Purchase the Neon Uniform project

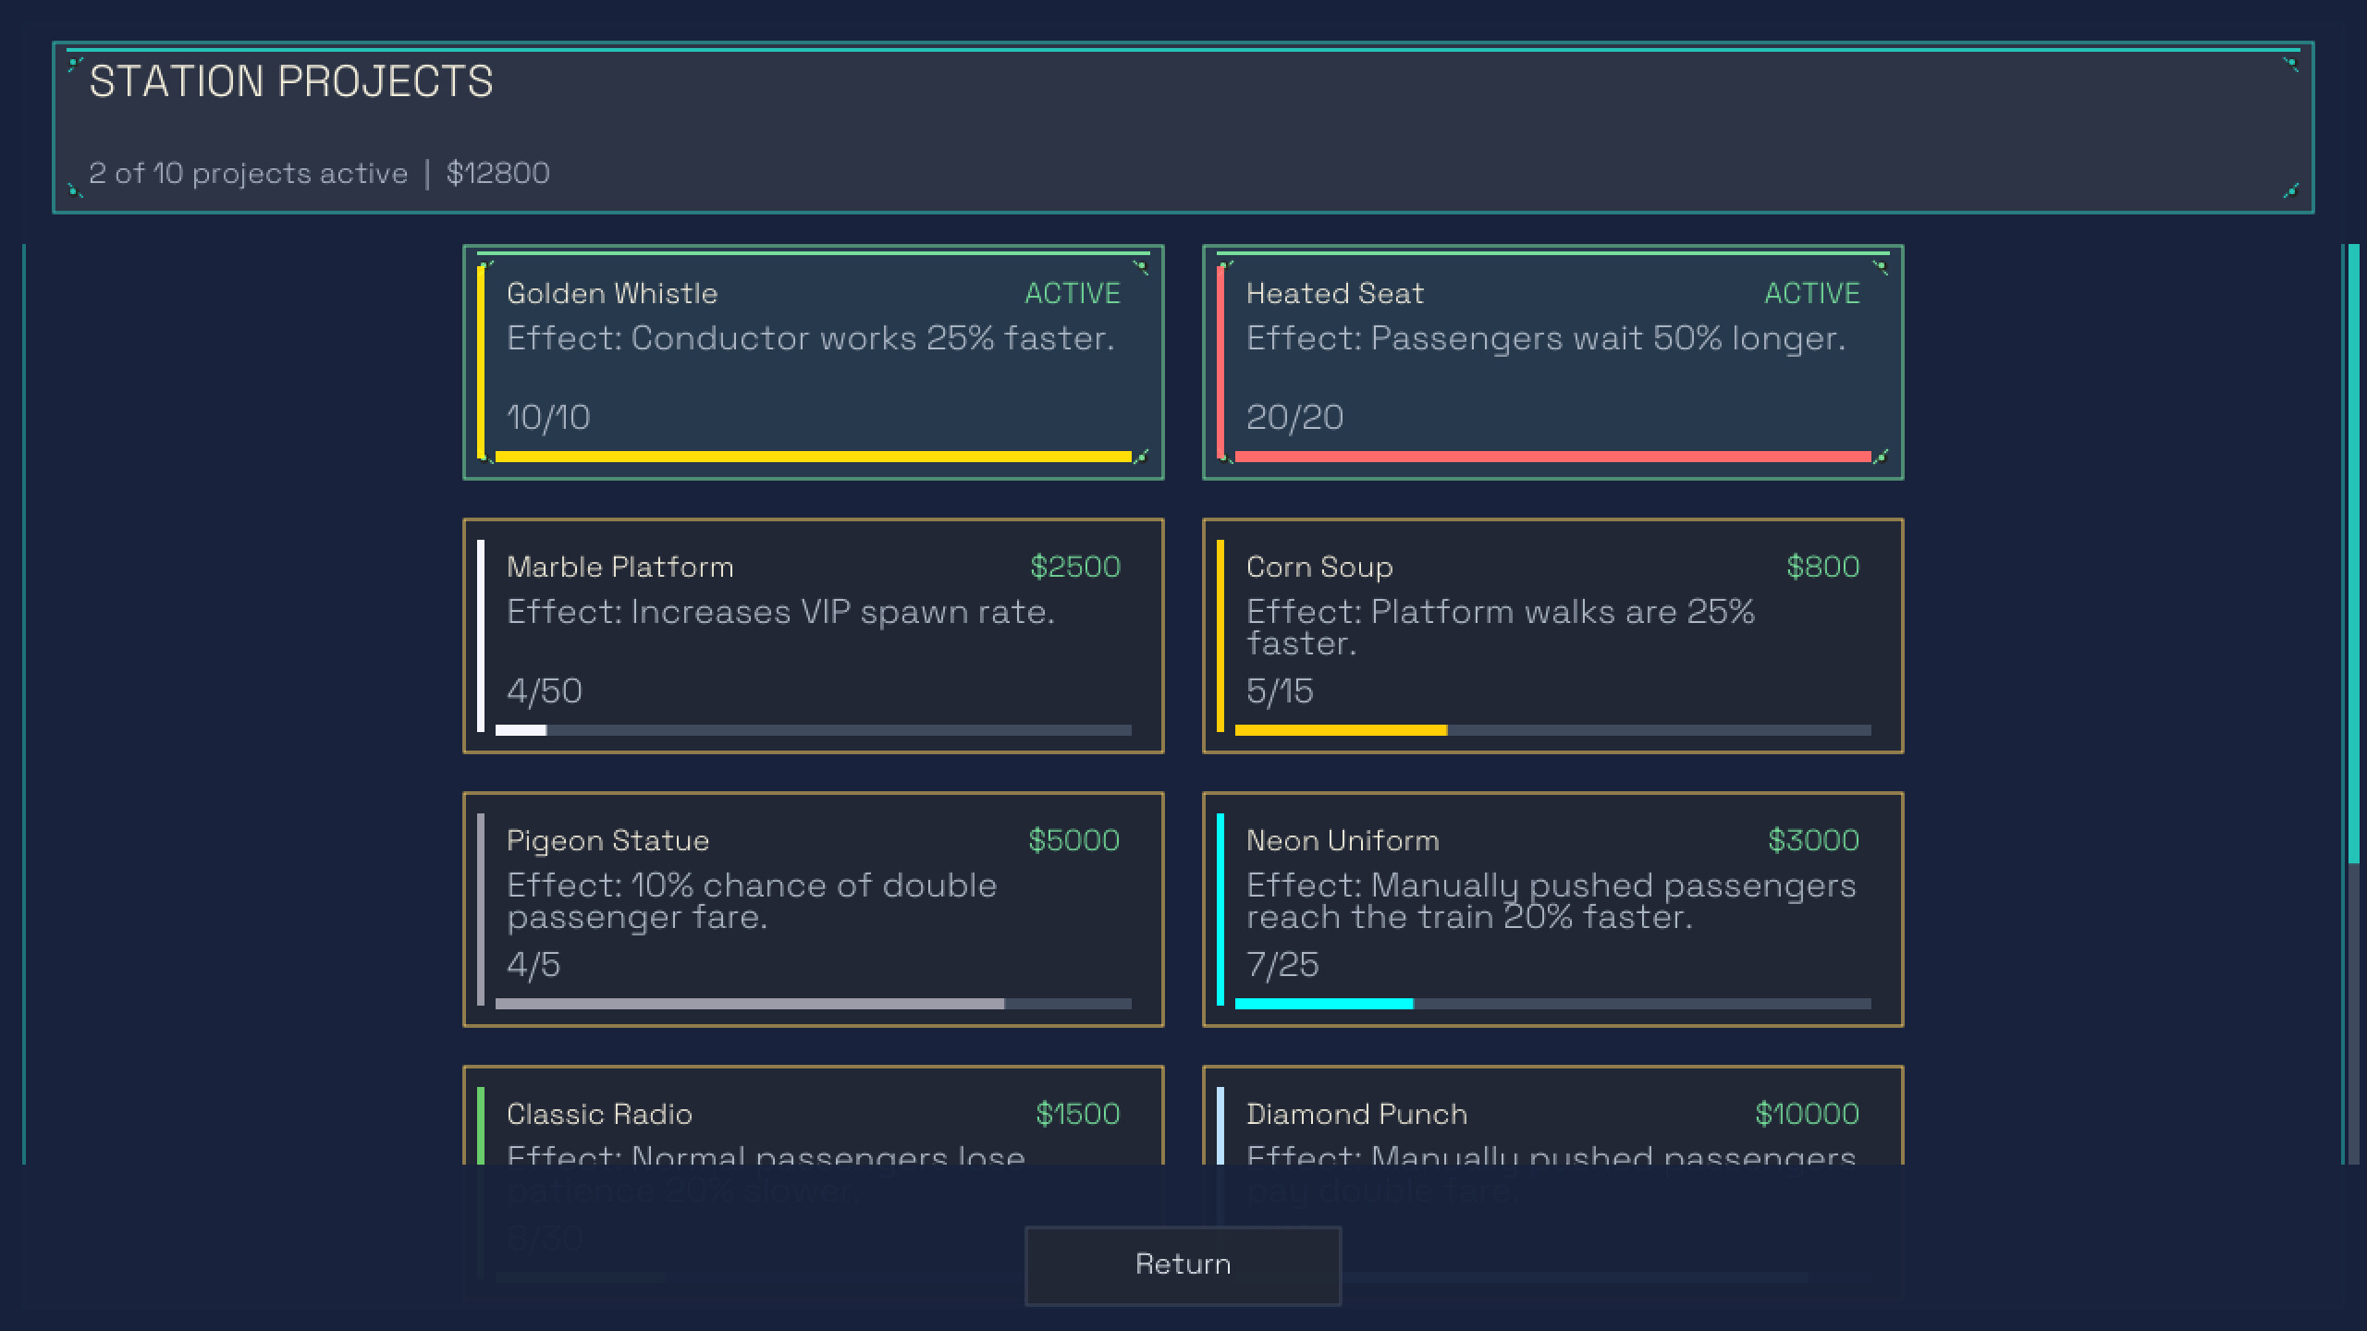(1552, 910)
